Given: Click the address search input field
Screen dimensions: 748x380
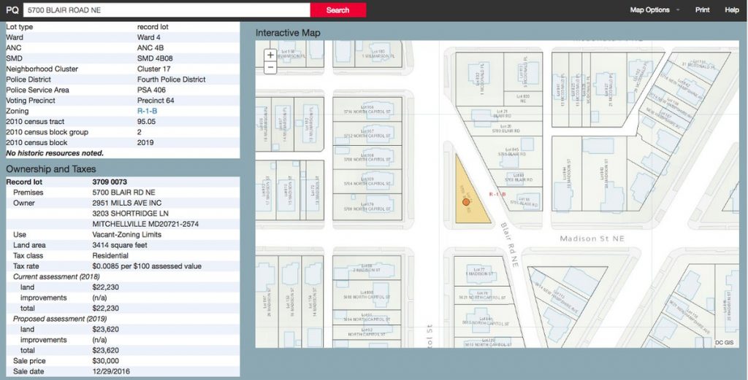Looking at the screenshot, I should click(167, 10).
